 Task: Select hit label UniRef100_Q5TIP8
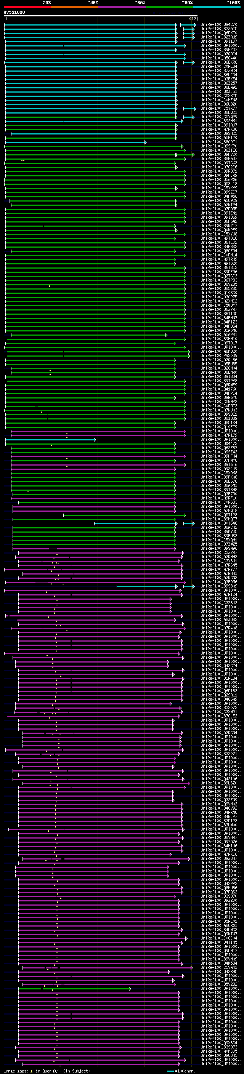tap(219, 515)
